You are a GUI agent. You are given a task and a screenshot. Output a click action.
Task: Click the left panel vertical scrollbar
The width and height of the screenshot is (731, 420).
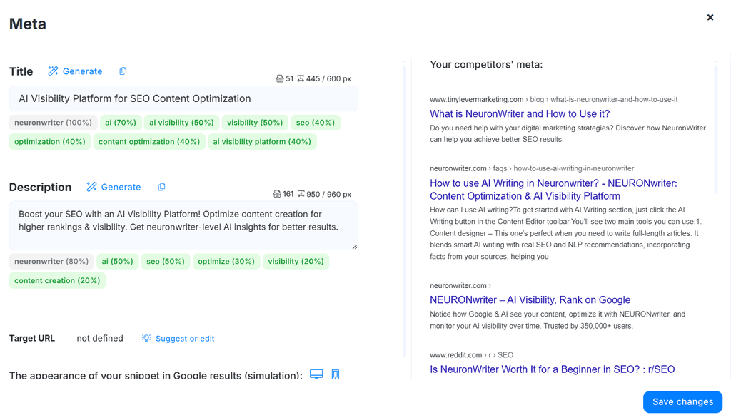click(404, 210)
